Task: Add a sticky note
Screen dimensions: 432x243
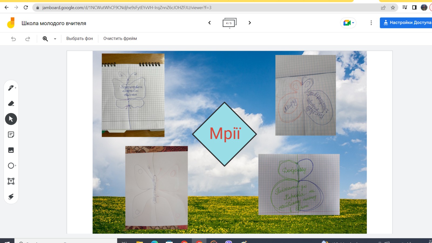Action: click(x=11, y=134)
